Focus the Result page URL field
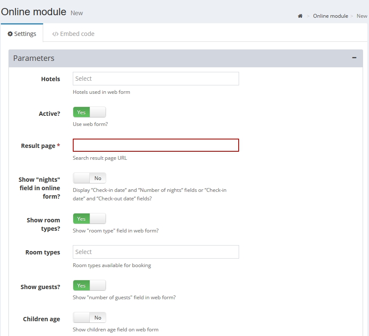This screenshot has height=336, width=369. [x=156, y=145]
